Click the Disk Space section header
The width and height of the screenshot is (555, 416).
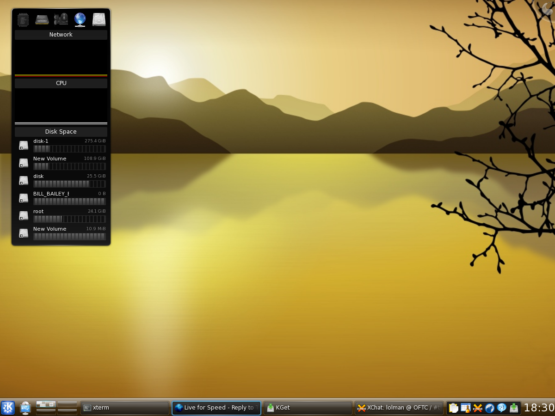(x=61, y=132)
